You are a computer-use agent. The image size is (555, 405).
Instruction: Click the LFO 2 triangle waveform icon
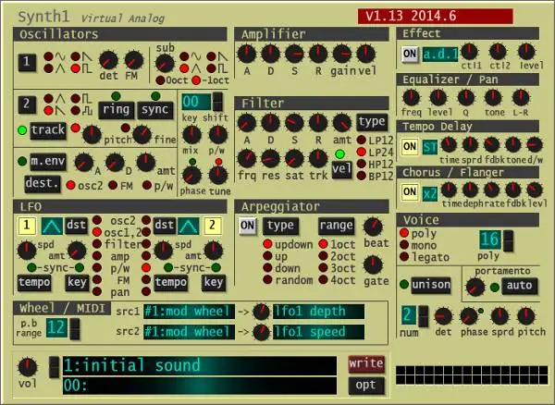tap(191, 225)
